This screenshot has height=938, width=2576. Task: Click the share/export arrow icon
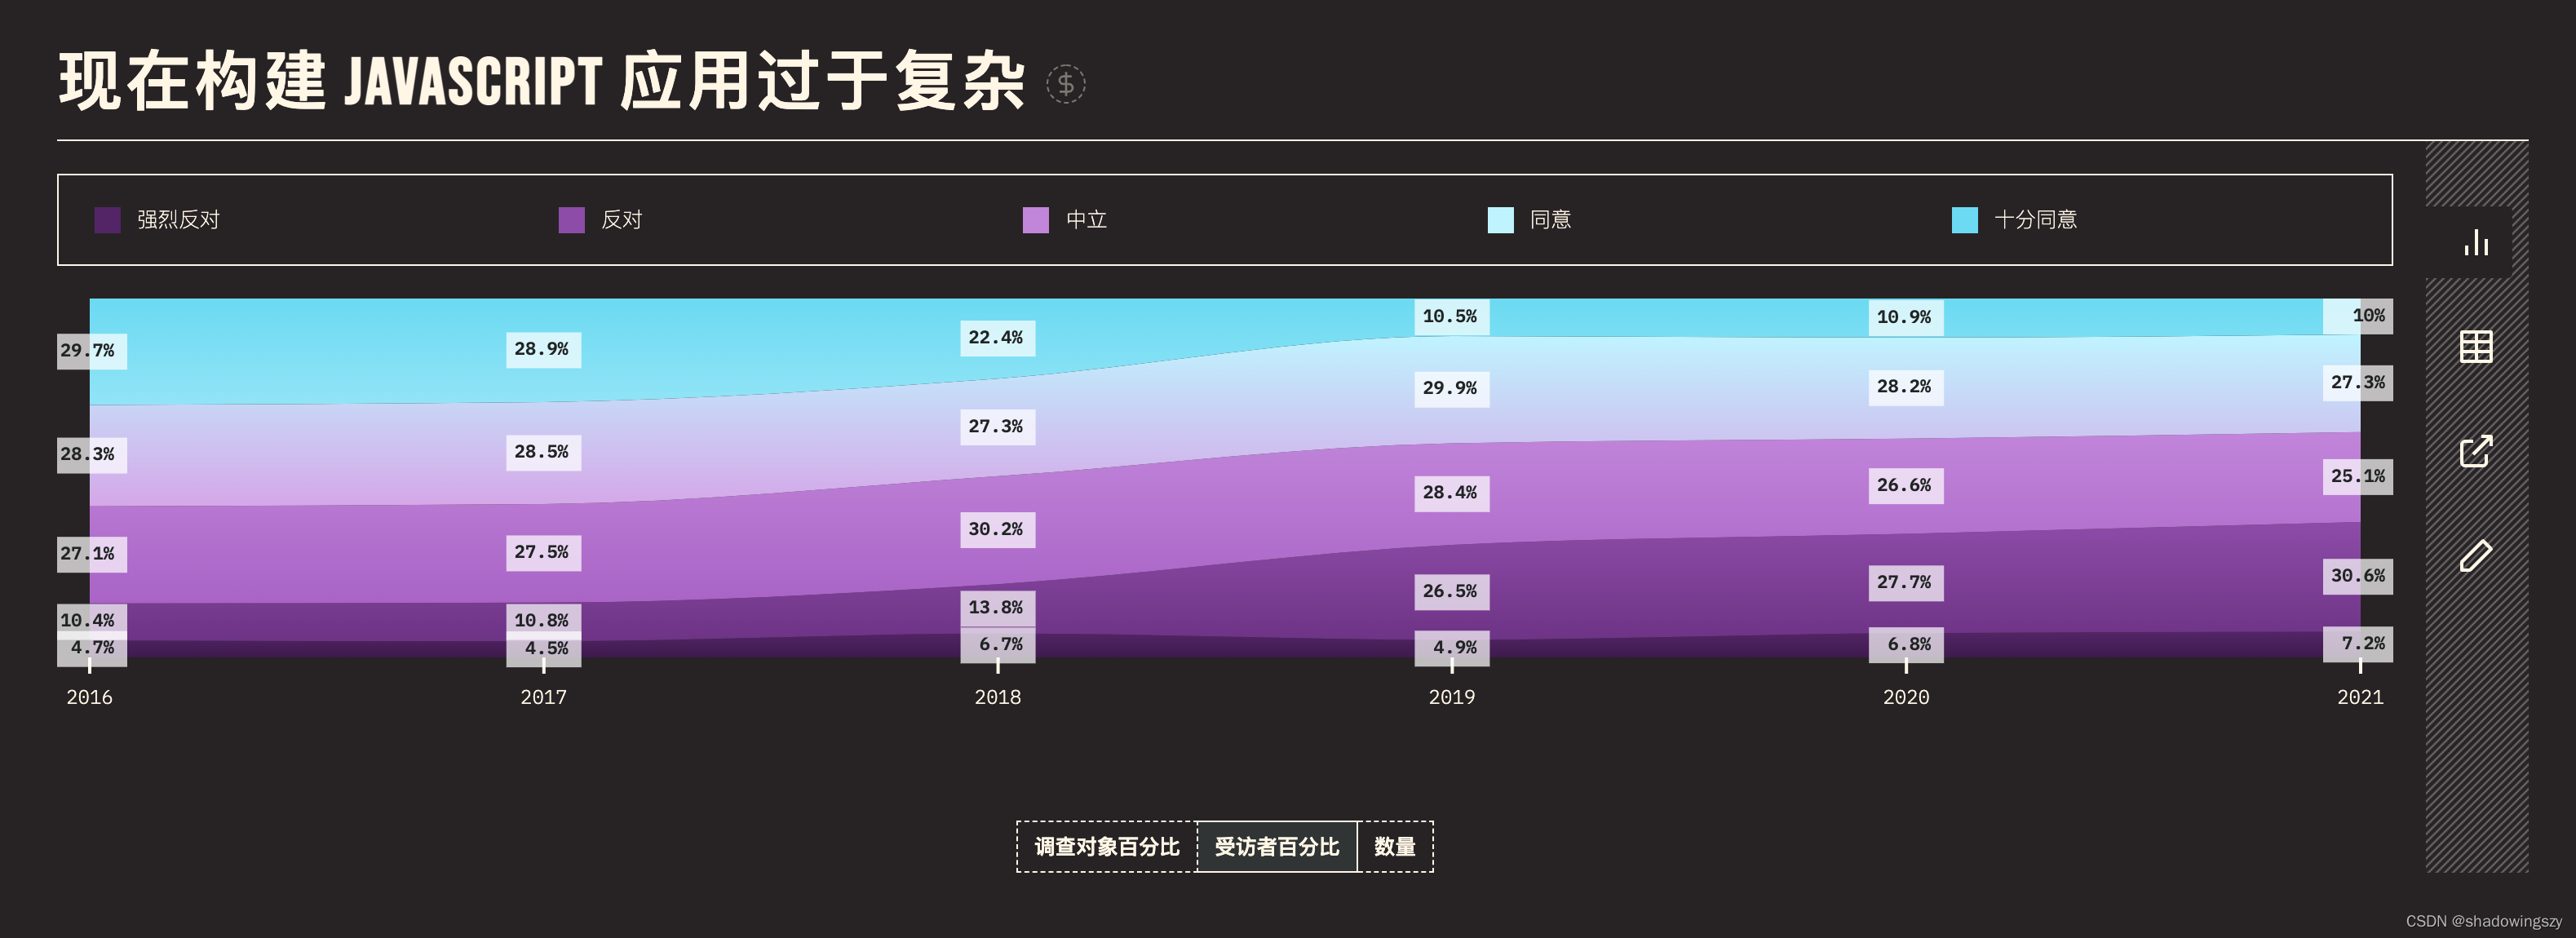[2475, 451]
